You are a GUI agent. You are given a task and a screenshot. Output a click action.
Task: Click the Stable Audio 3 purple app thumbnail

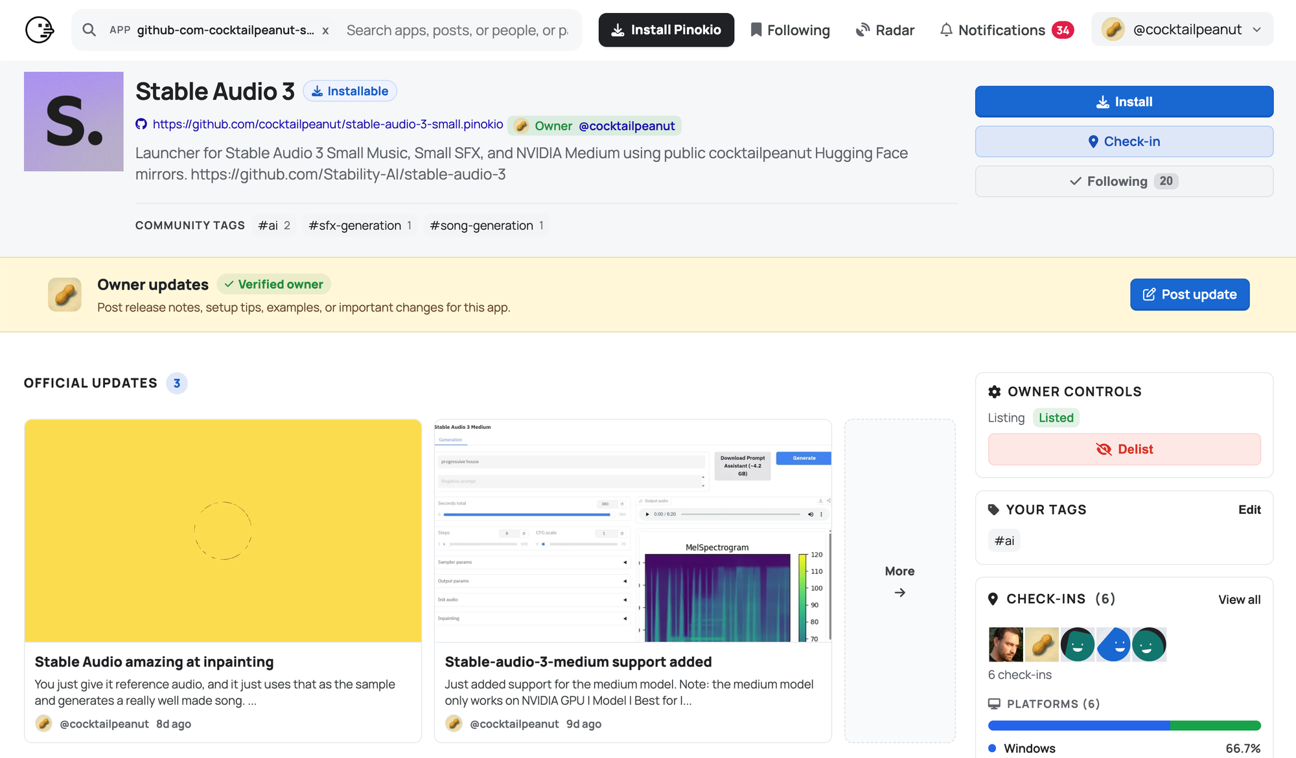tap(74, 121)
